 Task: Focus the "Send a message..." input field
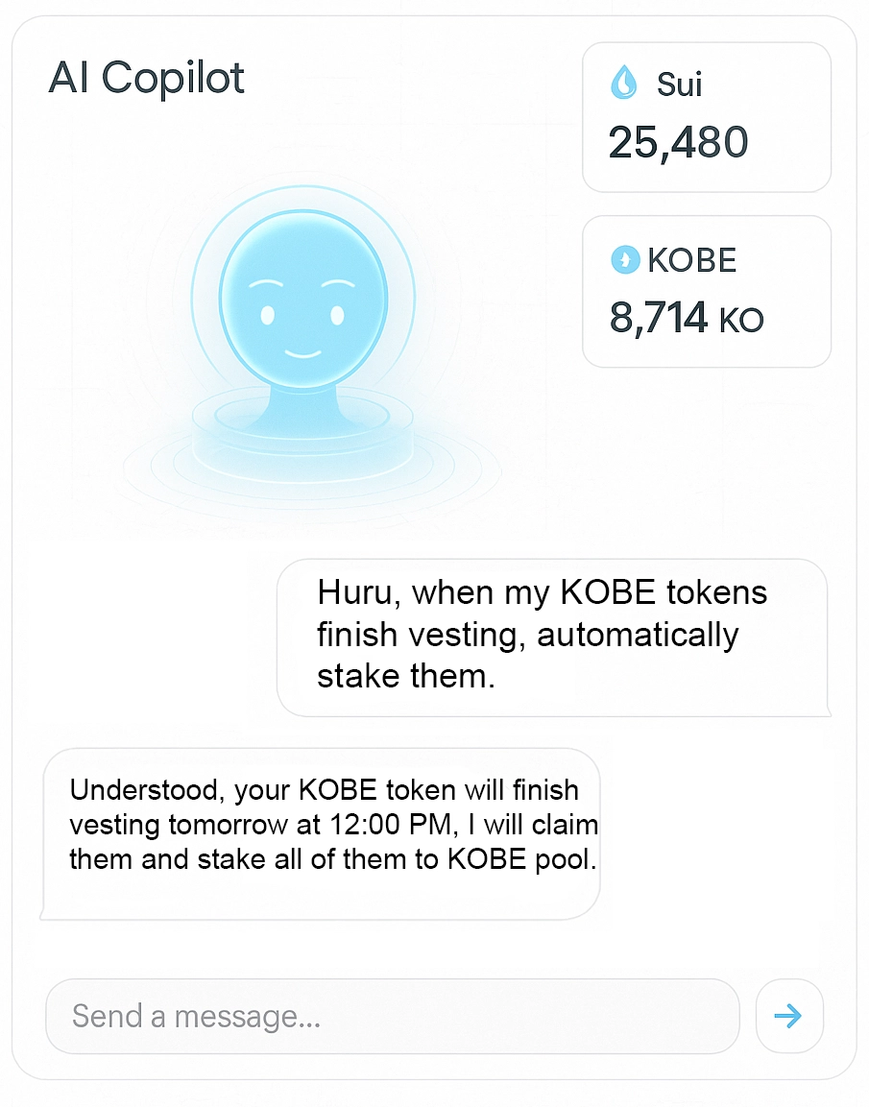tap(392, 1016)
